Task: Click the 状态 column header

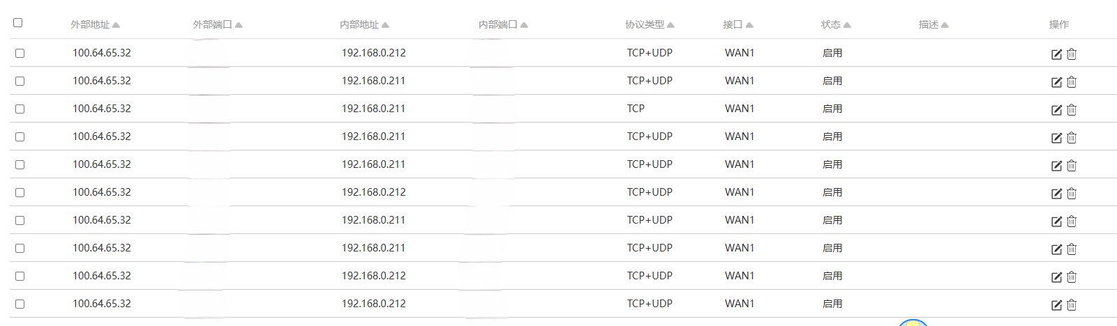Action: tap(830, 24)
